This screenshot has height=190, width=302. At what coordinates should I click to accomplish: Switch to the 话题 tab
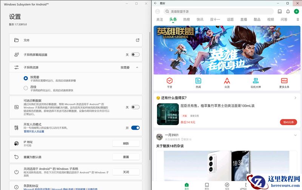click(x=230, y=20)
